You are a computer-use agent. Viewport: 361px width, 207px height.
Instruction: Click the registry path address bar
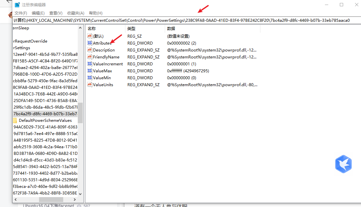coord(187,20)
